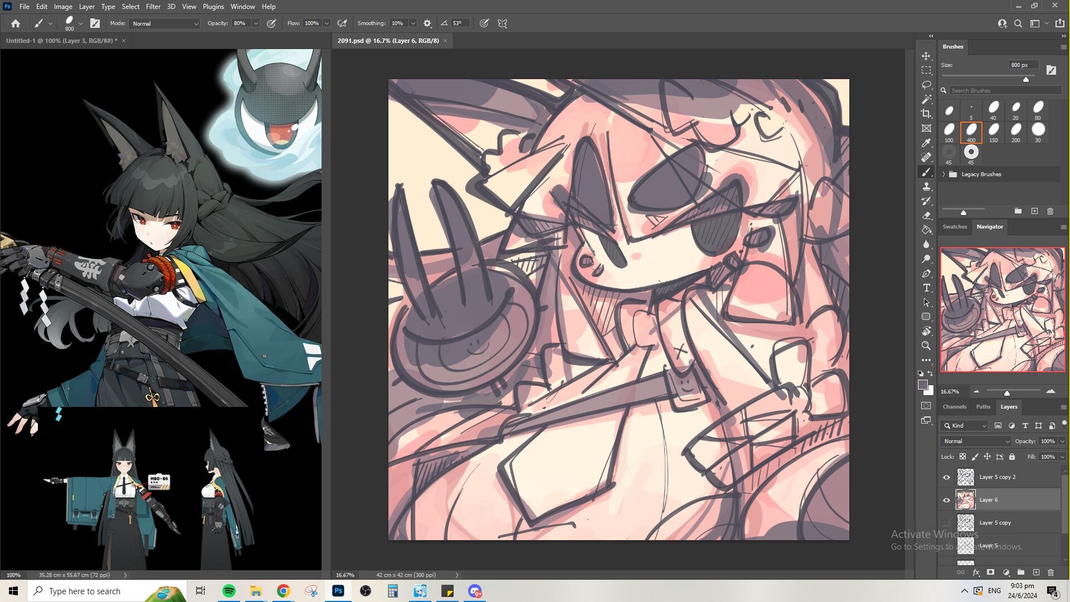1070x602 pixels.
Task: Open the Filter menu
Action: coord(153,7)
